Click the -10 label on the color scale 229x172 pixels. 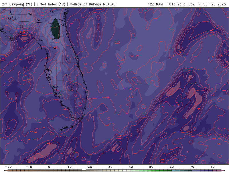(x=29, y=167)
